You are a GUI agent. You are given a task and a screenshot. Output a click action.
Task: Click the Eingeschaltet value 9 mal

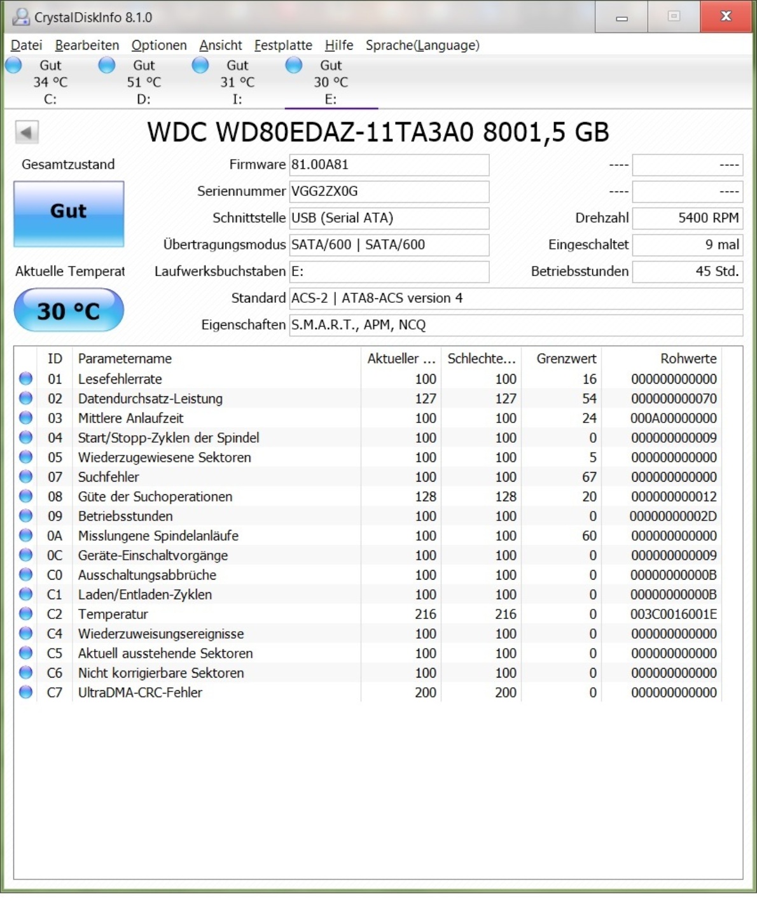688,245
